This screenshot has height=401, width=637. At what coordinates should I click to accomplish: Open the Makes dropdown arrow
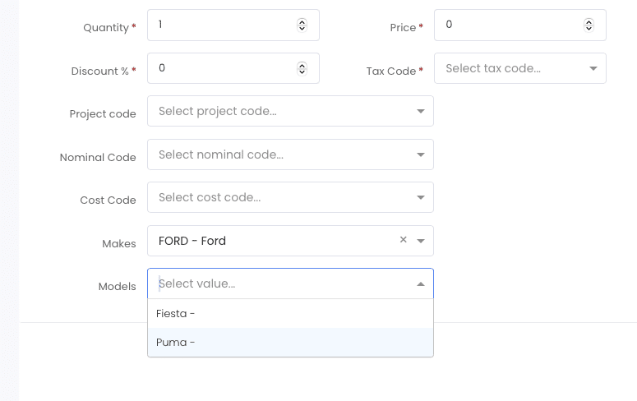pyautogui.click(x=421, y=241)
